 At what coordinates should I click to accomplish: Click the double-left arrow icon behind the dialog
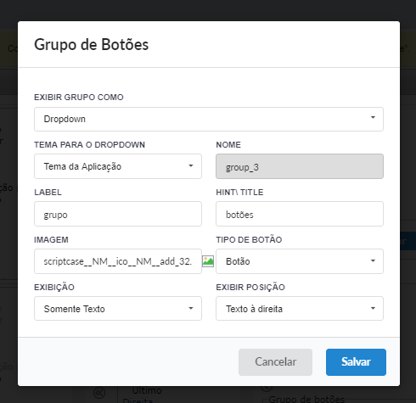click(x=99, y=393)
